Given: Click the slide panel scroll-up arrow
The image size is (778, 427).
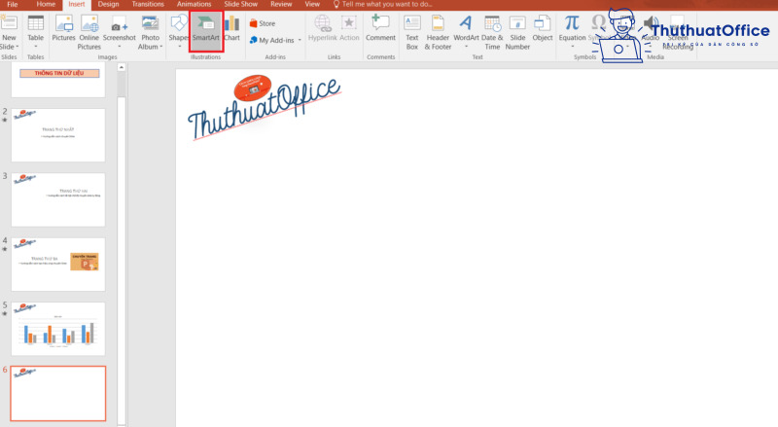Looking at the screenshot, I should (122, 67).
